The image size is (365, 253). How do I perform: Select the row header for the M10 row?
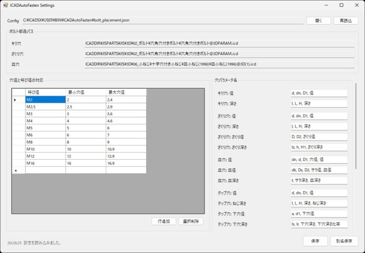click(x=19, y=149)
